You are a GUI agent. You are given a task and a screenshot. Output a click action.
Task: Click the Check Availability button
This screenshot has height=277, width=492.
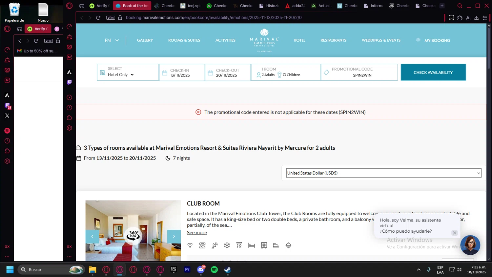(x=433, y=72)
